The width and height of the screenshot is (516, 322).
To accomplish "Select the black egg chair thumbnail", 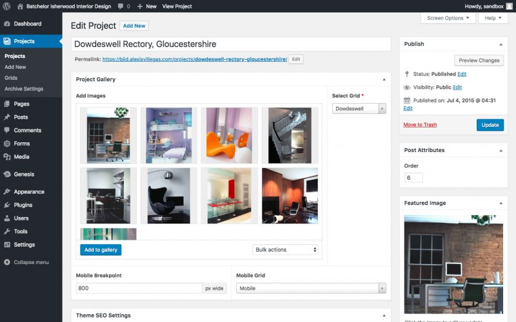I will [169, 196].
